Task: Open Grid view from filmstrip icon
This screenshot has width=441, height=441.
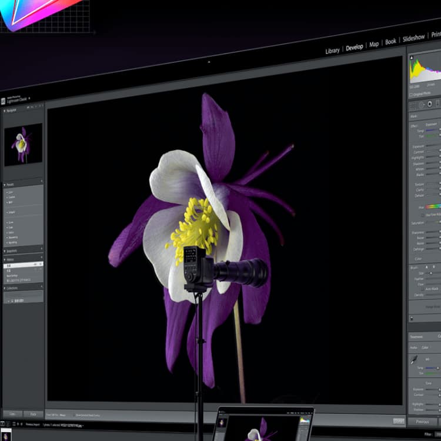Action: [x=14, y=423]
